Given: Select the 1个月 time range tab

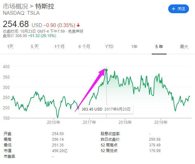Looking at the screenshot, I should pyautogui.click(x=59, y=46).
